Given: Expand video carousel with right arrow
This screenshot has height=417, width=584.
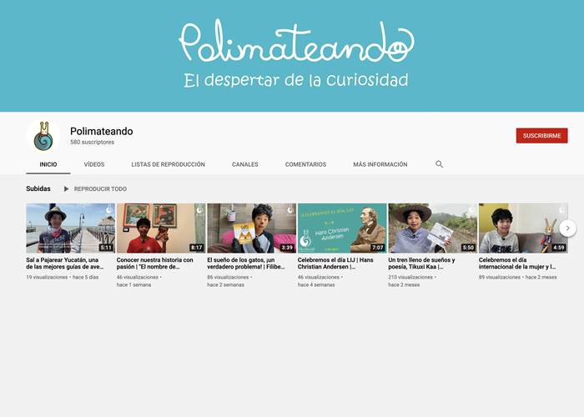Looking at the screenshot, I should 567,228.
